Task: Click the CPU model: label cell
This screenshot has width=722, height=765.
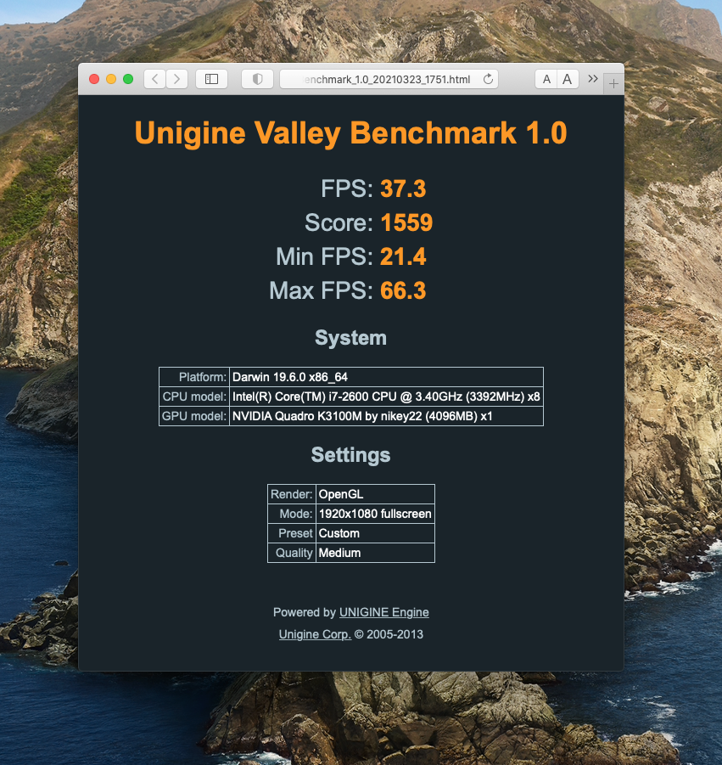Action: (194, 397)
